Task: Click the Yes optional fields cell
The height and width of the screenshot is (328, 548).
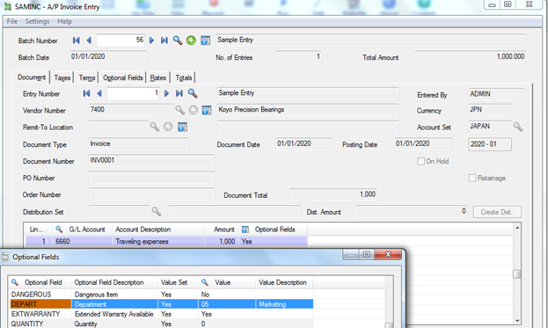Action: pyautogui.click(x=274, y=241)
